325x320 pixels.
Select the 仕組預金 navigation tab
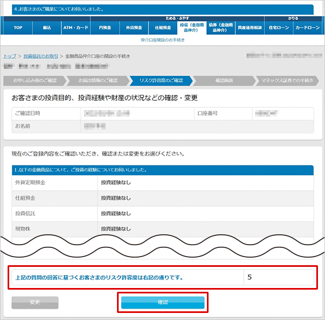(x=162, y=27)
